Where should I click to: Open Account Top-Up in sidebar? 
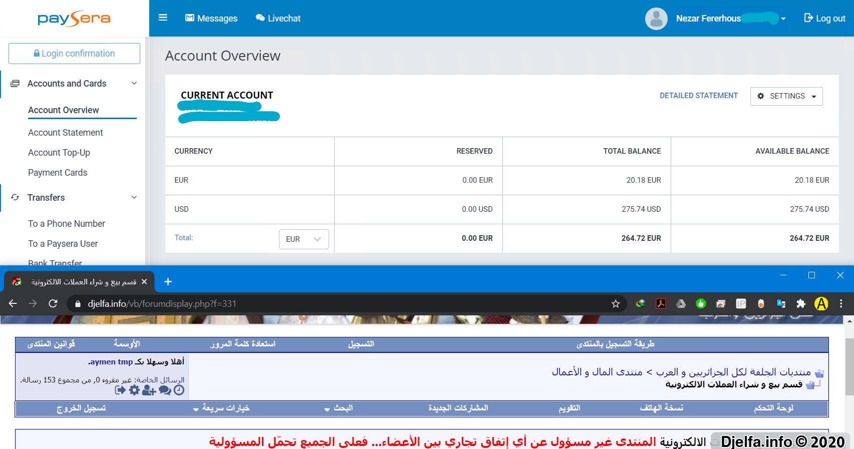(59, 153)
